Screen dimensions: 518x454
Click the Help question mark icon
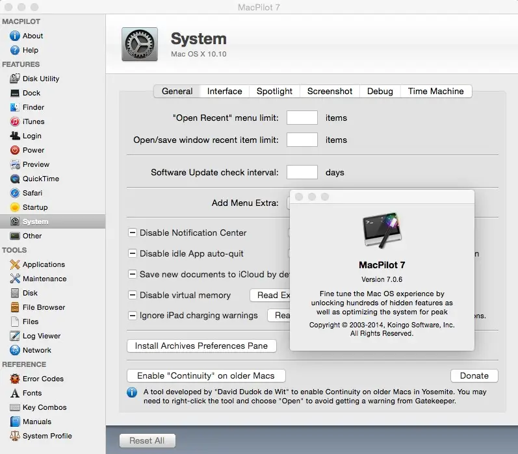coord(14,50)
